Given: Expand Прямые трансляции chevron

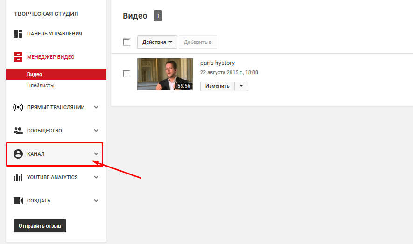Looking at the screenshot, I should pos(96,107).
